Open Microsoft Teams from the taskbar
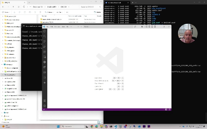The width and height of the screenshot is (207, 129). pos(125,126)
